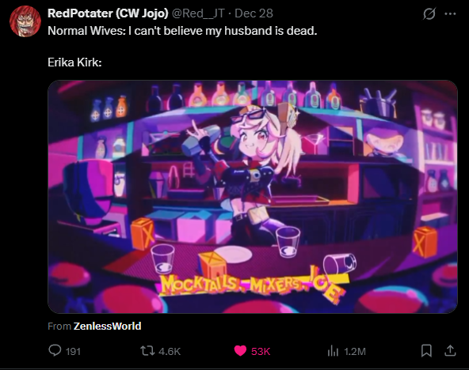Click the repost arrows icon
The width and height of the screenshot is (469, 370).
[148, 351]
